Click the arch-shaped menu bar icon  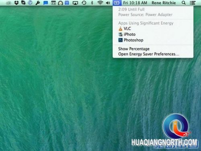[60, 3]
